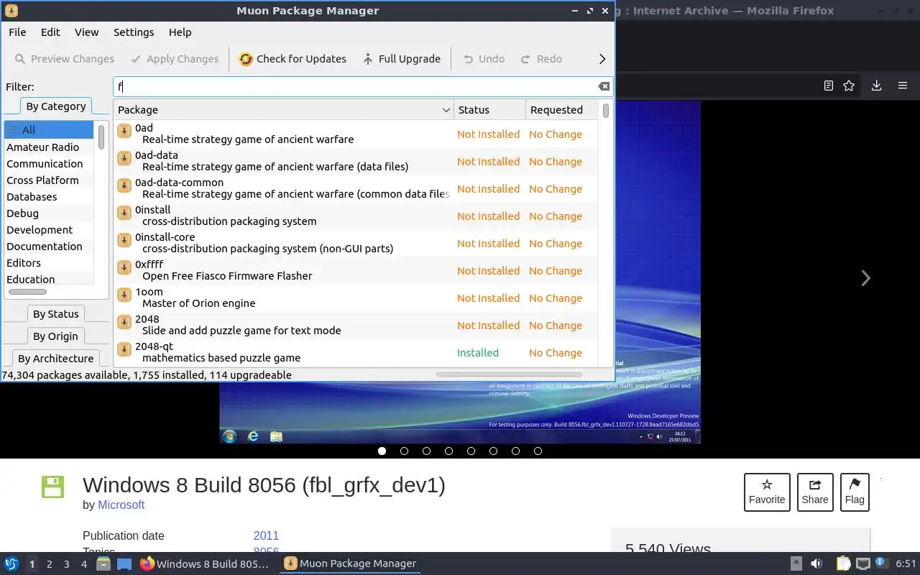
Task: Click the category list horizontal scrollbar
Action: tap(27, 292)
